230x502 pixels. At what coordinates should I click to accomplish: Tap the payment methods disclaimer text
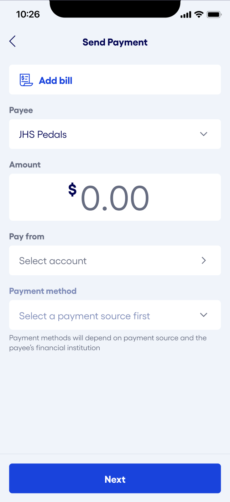pos(108,343)
